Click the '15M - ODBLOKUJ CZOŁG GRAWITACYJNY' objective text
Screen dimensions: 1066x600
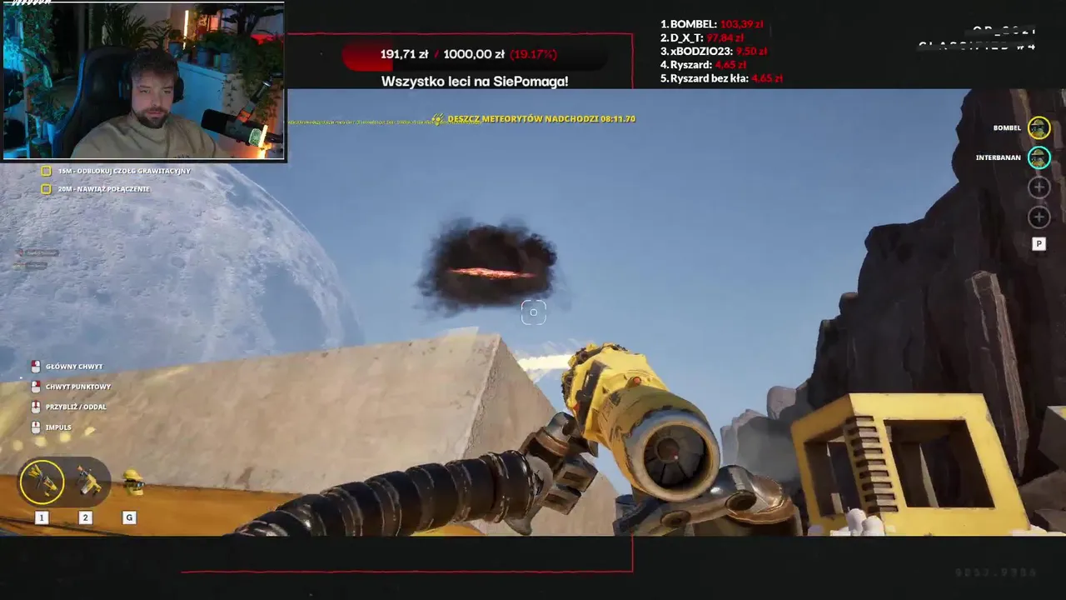124,171
